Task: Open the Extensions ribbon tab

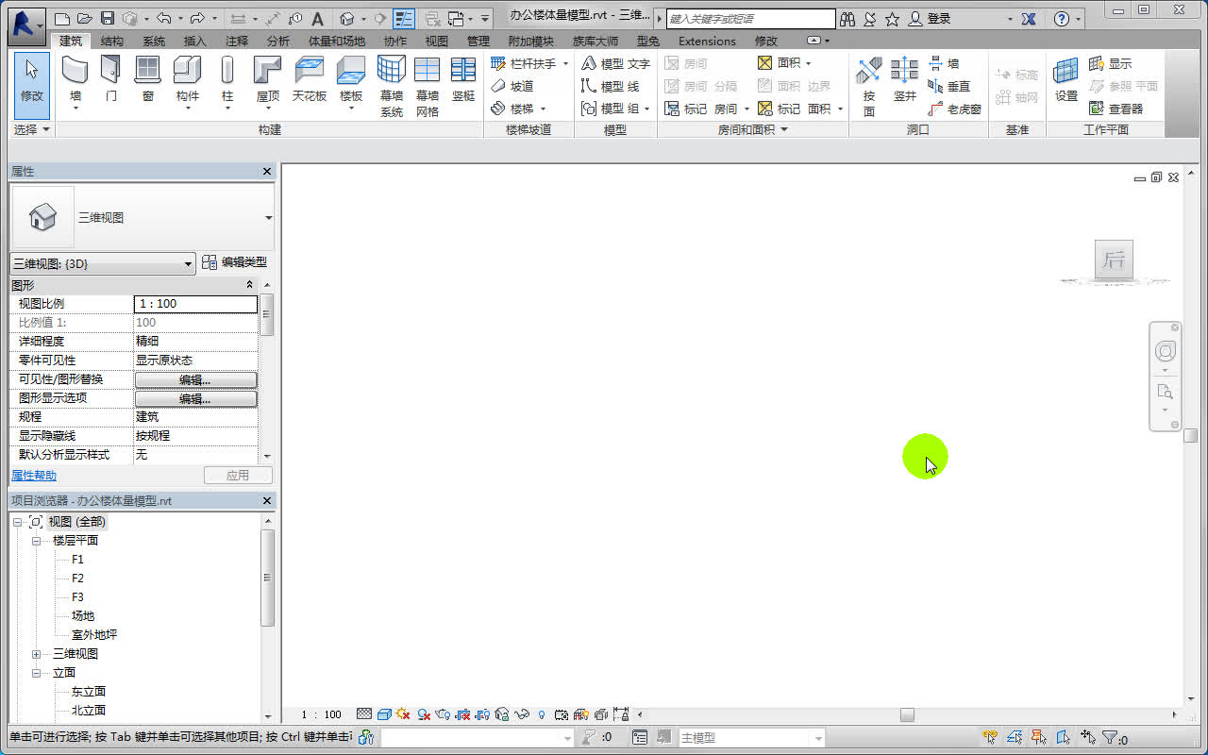Action: point(706,41)
